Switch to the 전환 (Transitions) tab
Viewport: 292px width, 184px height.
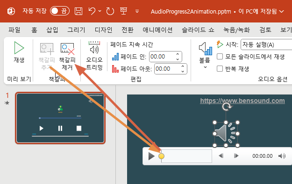pos(128,29)
